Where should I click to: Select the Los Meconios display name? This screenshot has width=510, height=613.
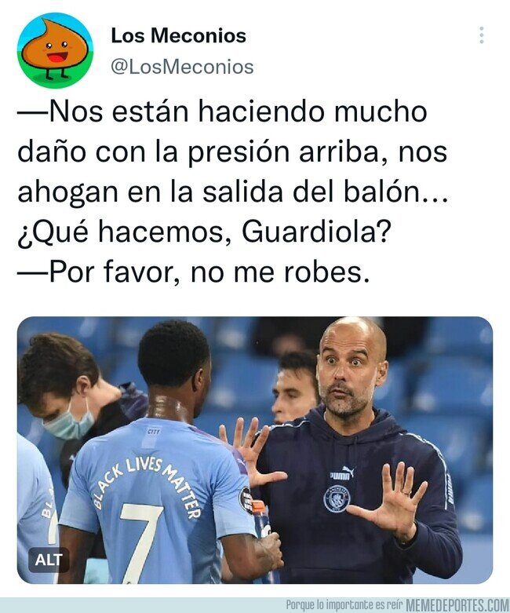pyautogui.click(x=179, y=35)
